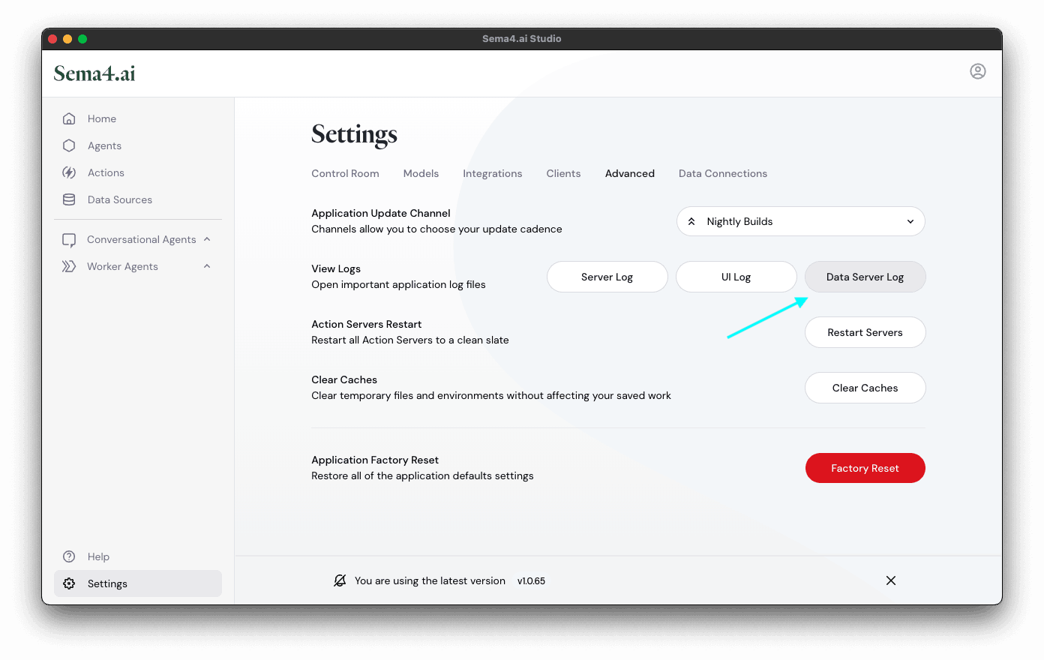Select the Integrations tab
Screen dimensions: 1044x660
(x=492, y=173)
